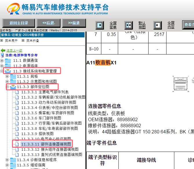Select the 全屏内容 label

171,25
